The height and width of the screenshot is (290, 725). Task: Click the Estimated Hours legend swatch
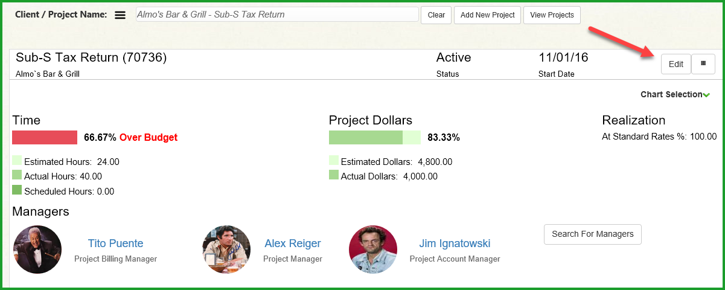pos(17,161)
